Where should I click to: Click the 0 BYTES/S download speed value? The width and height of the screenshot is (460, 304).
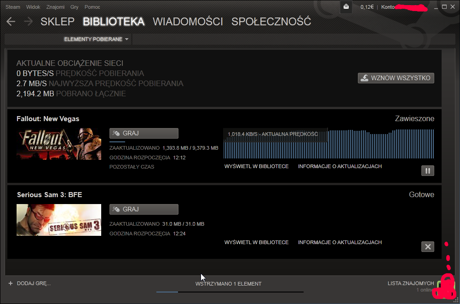[x=35, y=73]
